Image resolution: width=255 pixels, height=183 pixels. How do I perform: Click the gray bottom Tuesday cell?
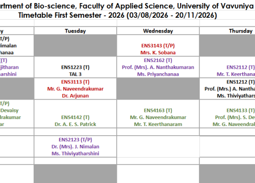(75, 174)
